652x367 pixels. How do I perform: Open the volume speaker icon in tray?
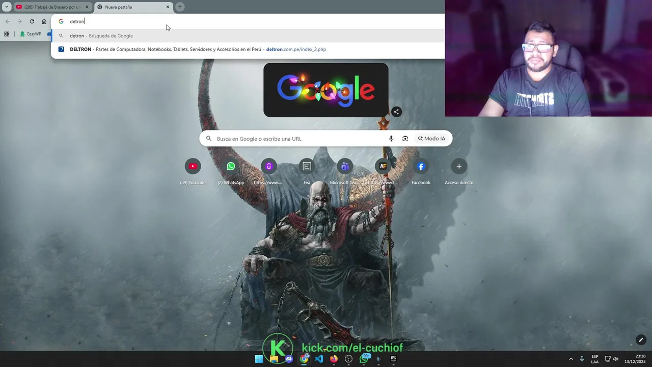coord(615,359)
